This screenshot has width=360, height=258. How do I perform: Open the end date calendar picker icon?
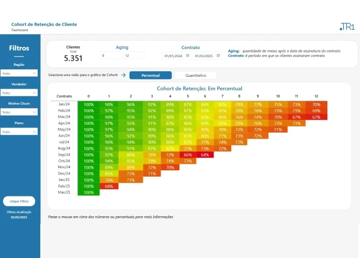(x=218, y=56)
